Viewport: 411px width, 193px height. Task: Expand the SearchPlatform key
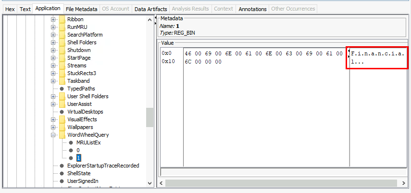[53, 35]
